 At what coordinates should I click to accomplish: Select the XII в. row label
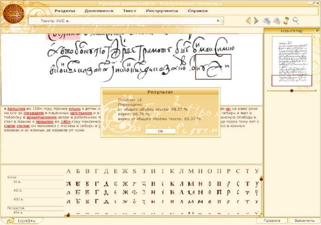18,190
